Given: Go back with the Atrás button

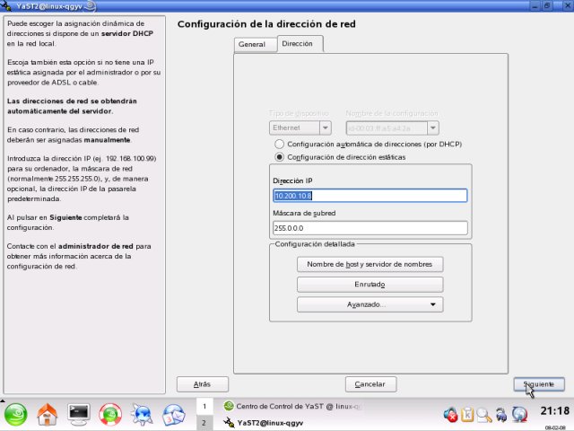Looking at the screenshot, I should tap(203, 384).
